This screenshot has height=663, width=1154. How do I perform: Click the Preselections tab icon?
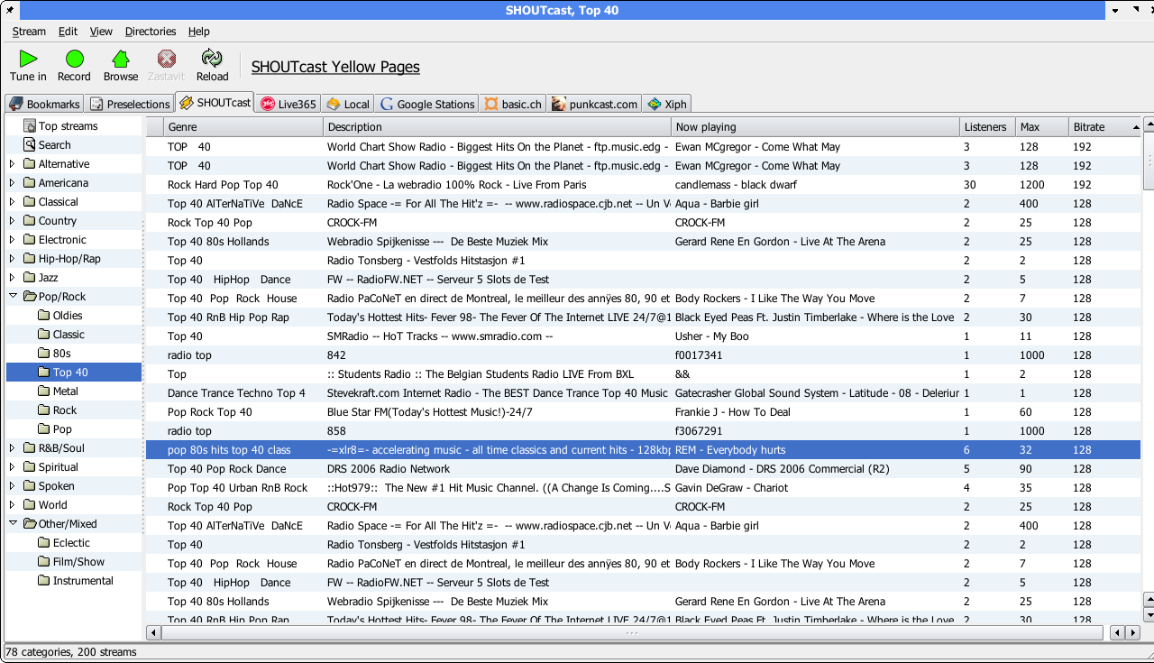[96, 104]
